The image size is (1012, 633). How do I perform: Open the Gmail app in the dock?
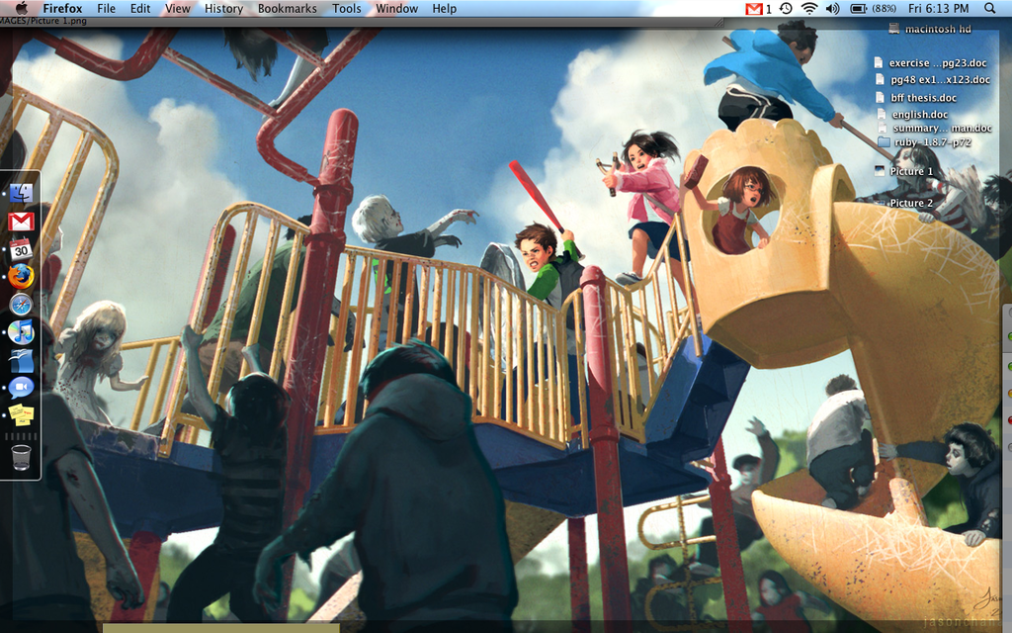tap(21, 222)
